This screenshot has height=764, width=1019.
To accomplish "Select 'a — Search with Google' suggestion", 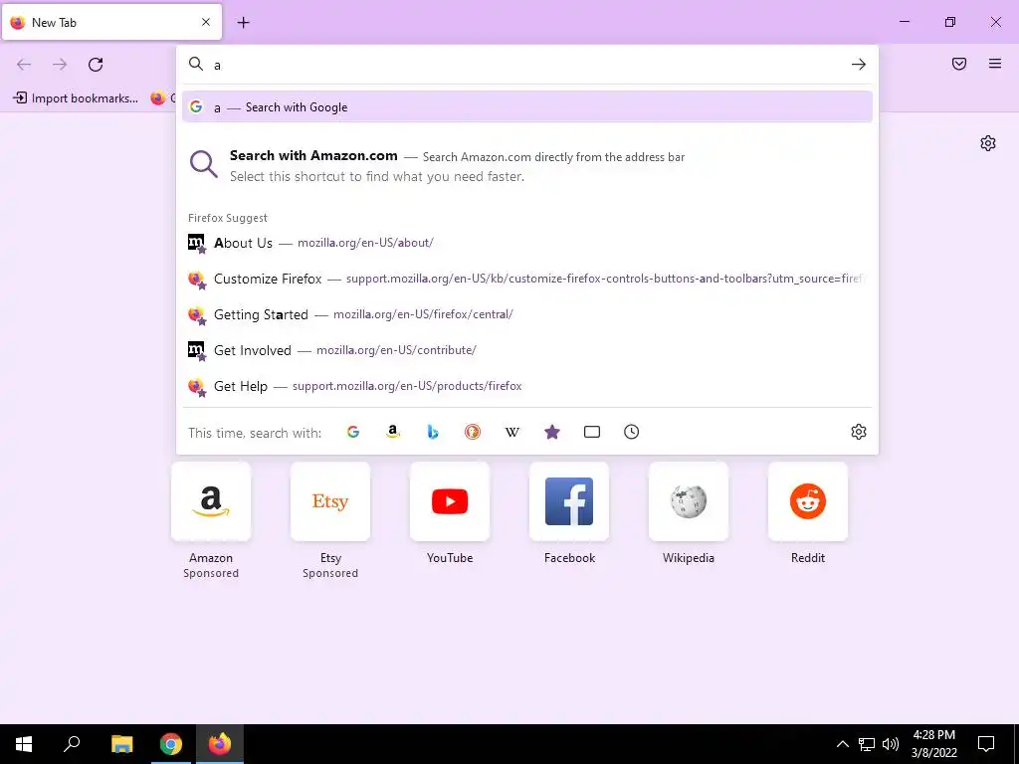I will pyautogui.click(x=527, y=107).
